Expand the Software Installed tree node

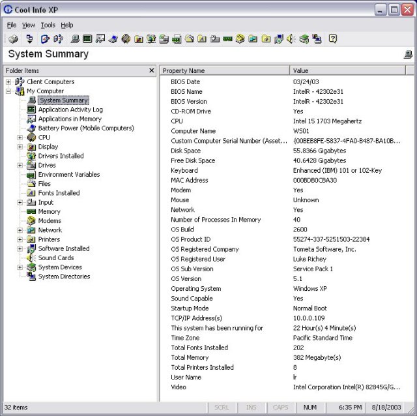click(20, 249)
